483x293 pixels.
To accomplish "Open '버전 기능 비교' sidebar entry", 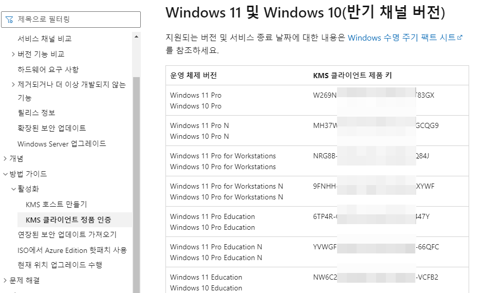I will [41, 54].
